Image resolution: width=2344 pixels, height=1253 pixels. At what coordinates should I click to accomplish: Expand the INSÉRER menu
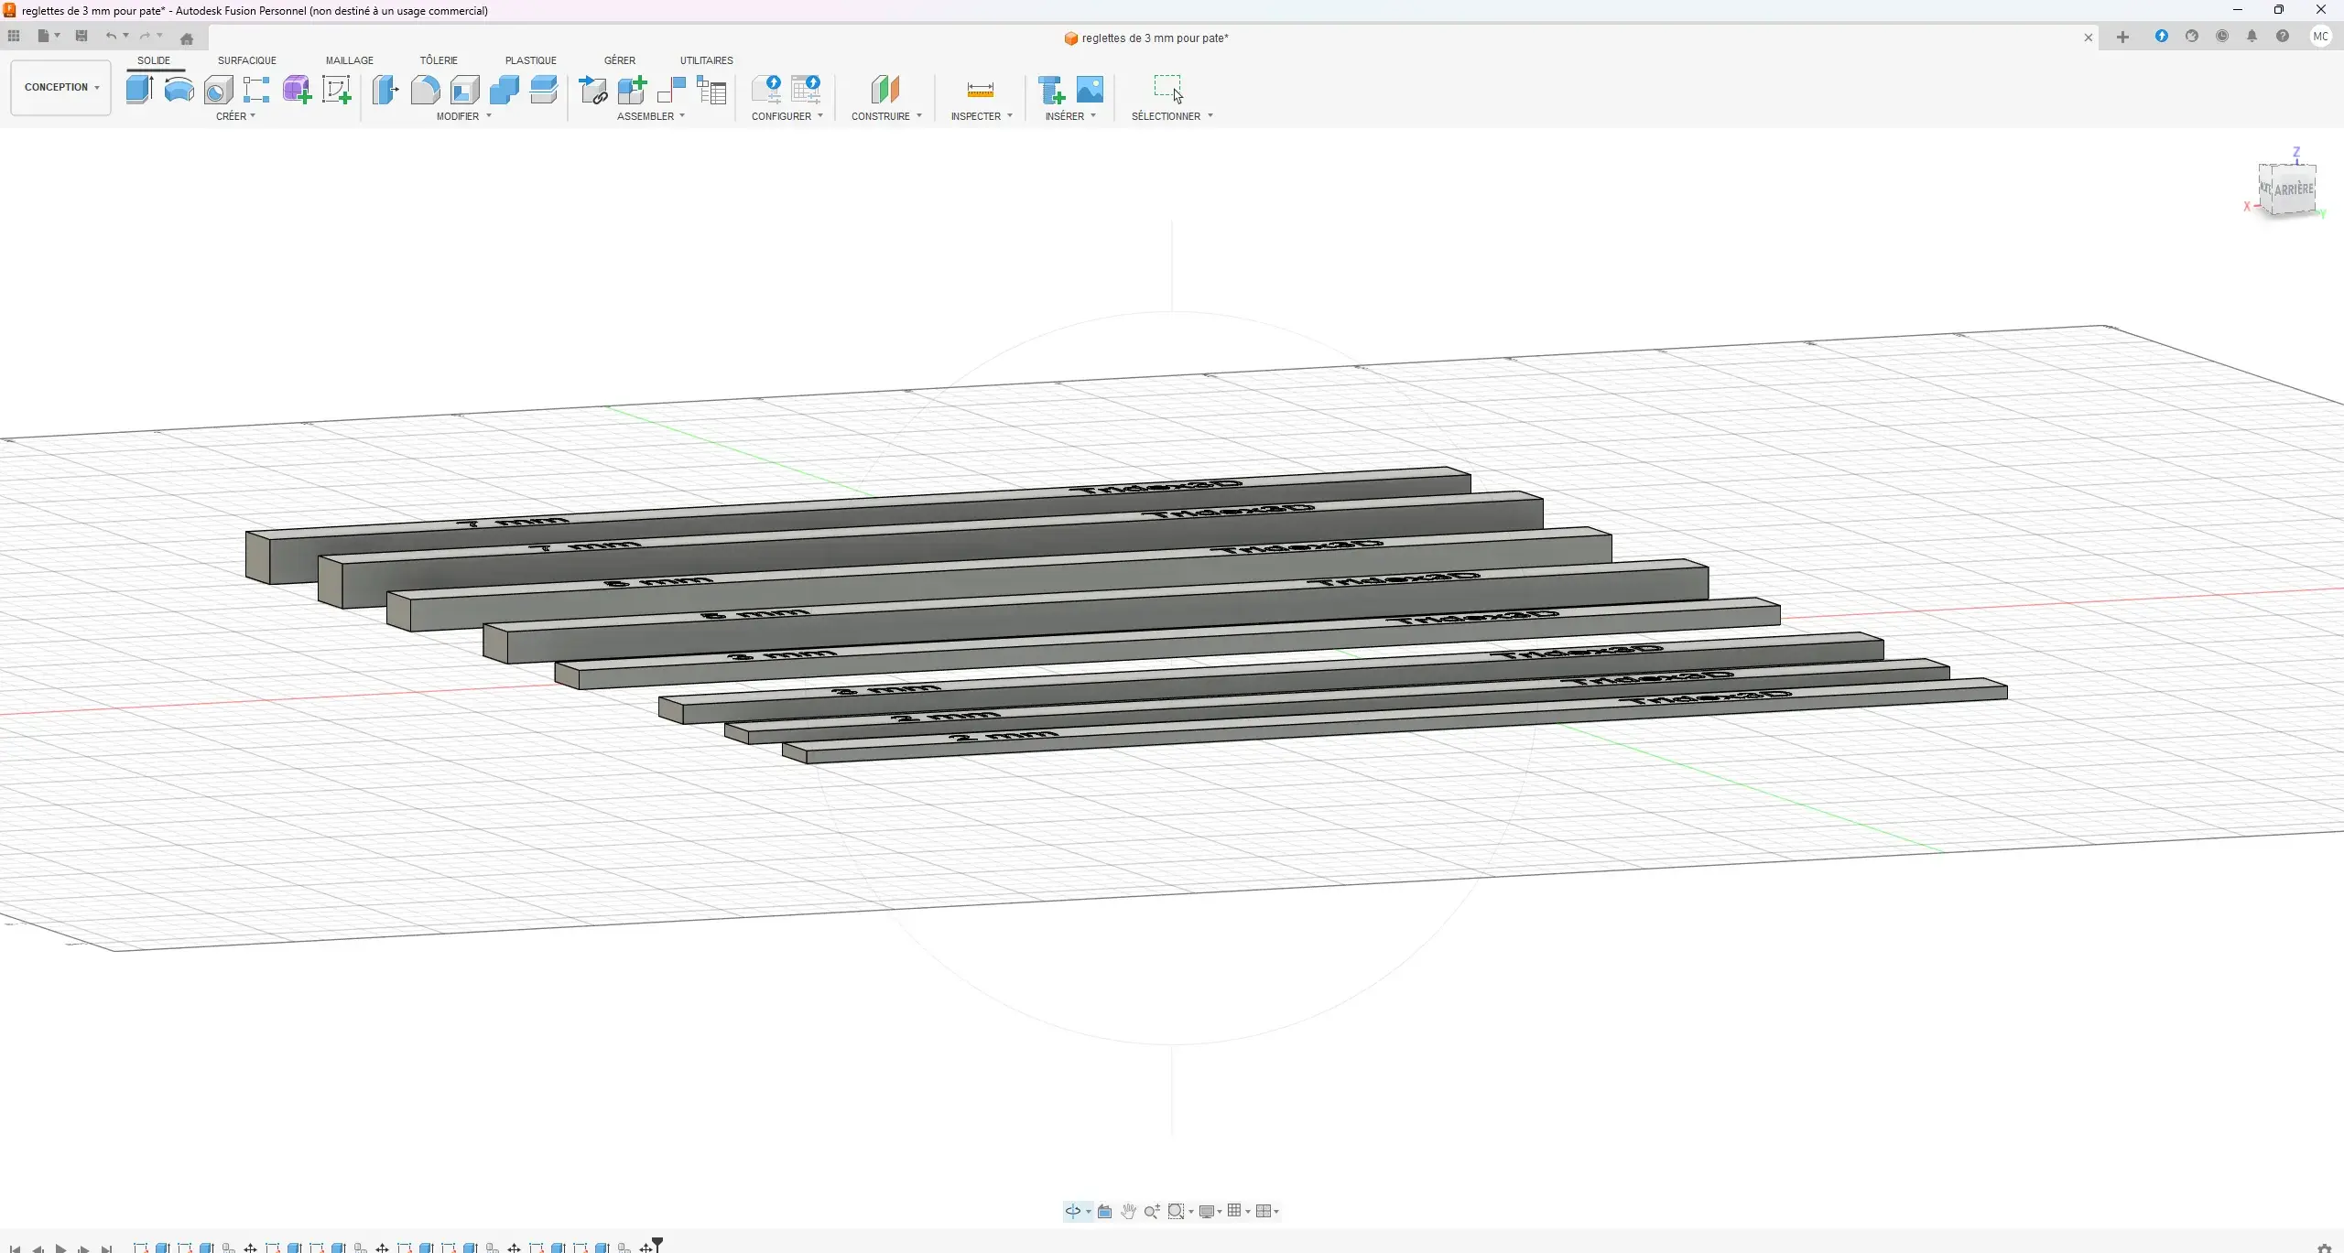coord(1070,116)
